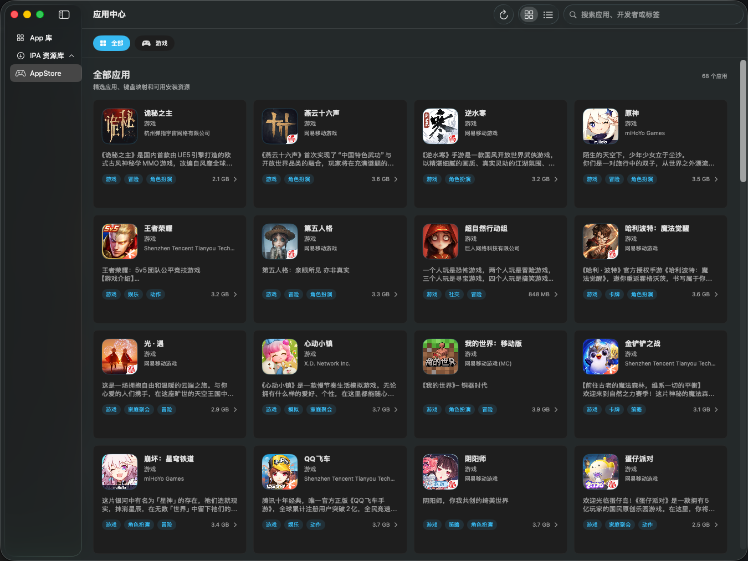Click the refresh button in toolbar
The image size is (748, 561).
504,15
